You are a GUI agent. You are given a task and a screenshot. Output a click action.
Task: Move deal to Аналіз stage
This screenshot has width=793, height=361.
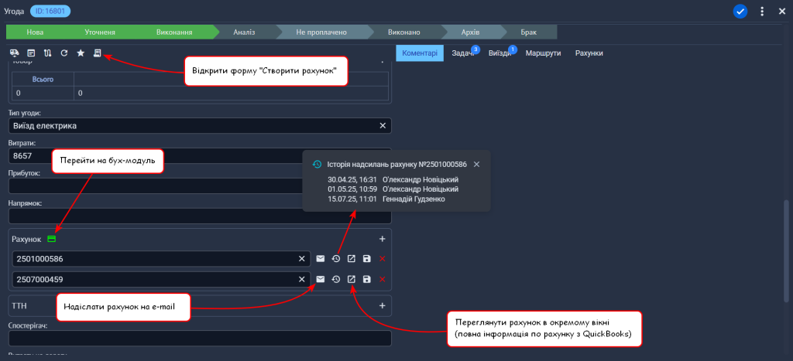coord(244,32)
